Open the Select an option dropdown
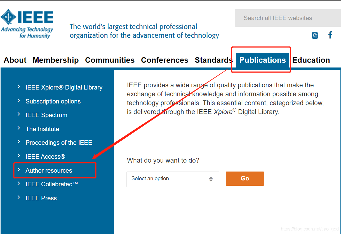Image resolution: width=341 pixels, height=234 pixels. [173, 179]
